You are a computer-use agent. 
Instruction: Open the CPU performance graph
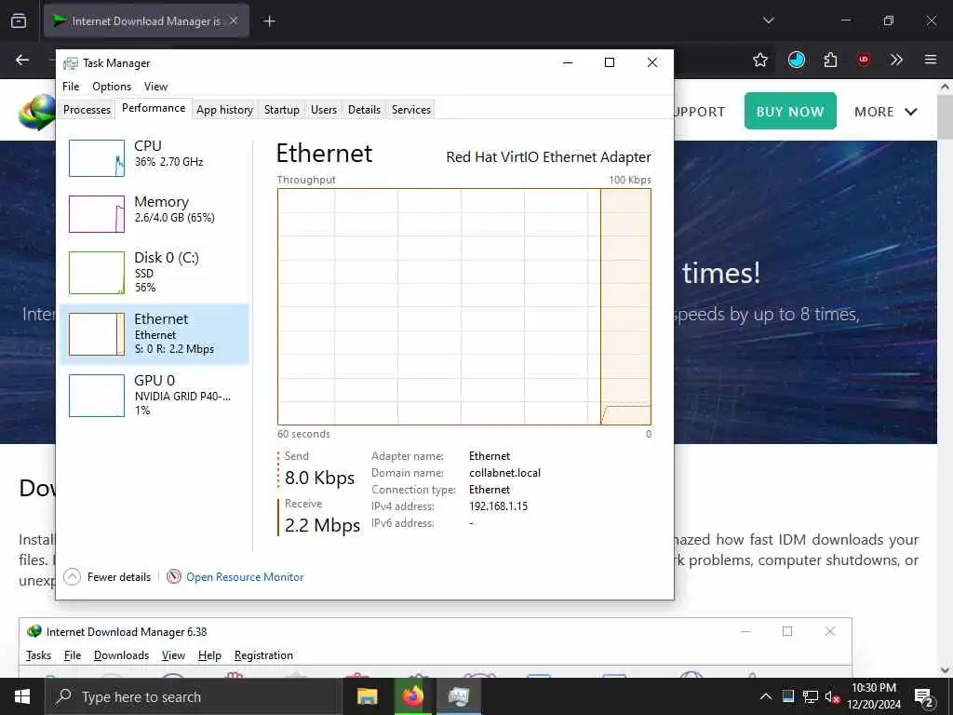point(154,158)
